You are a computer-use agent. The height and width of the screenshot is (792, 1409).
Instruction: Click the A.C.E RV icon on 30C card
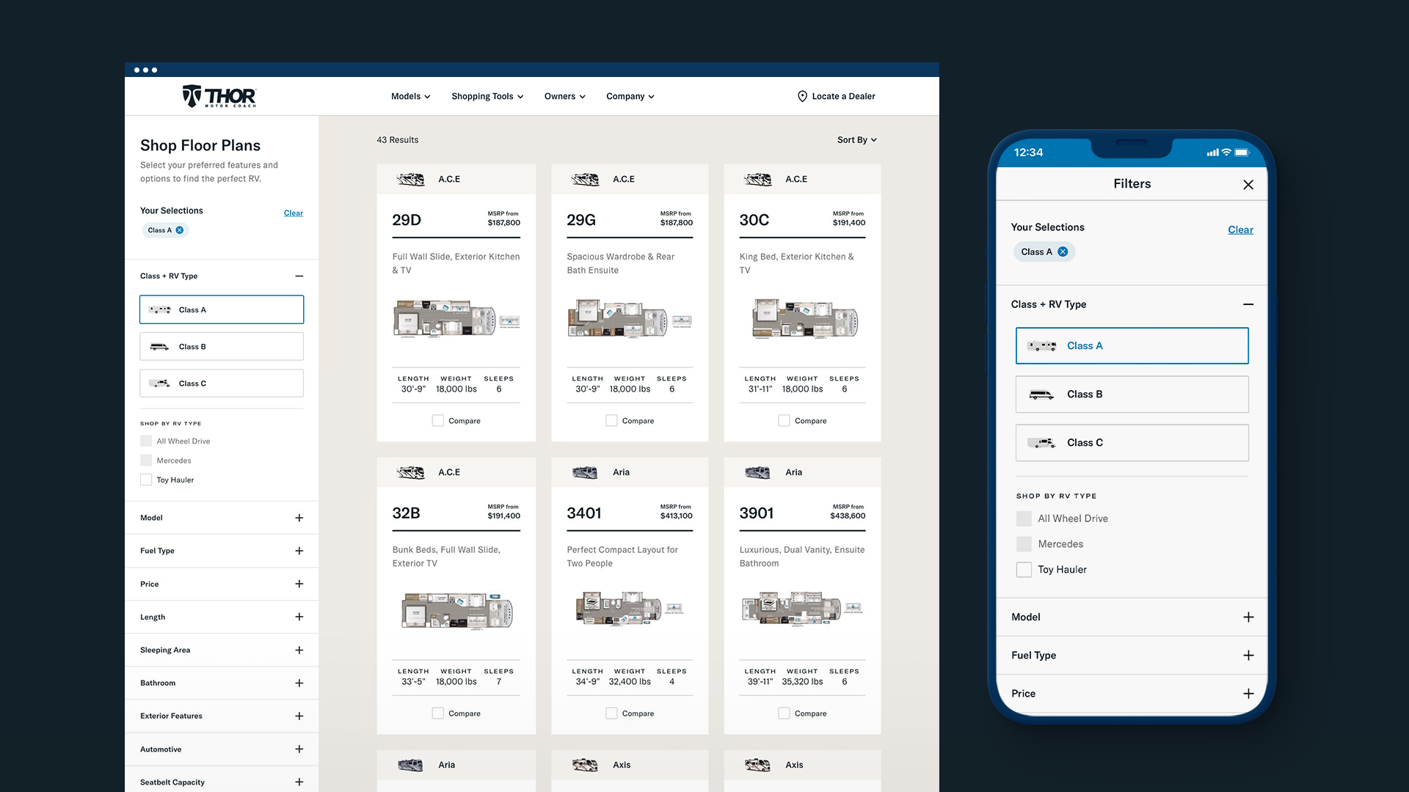[x=758, y=179]
